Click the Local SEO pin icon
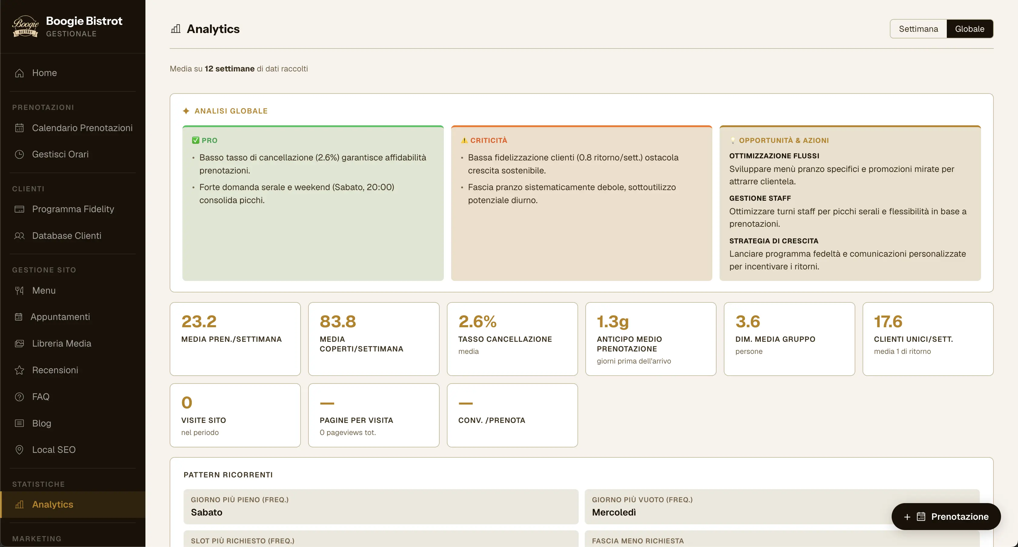Viewport: 1018px width, 547px height. [19, 450]
